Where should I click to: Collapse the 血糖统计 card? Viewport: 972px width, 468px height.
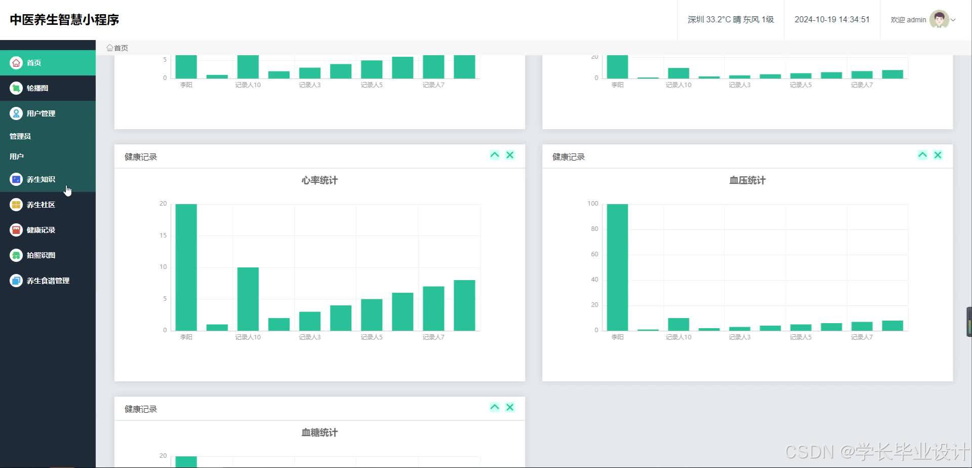[x=495, y=407]
